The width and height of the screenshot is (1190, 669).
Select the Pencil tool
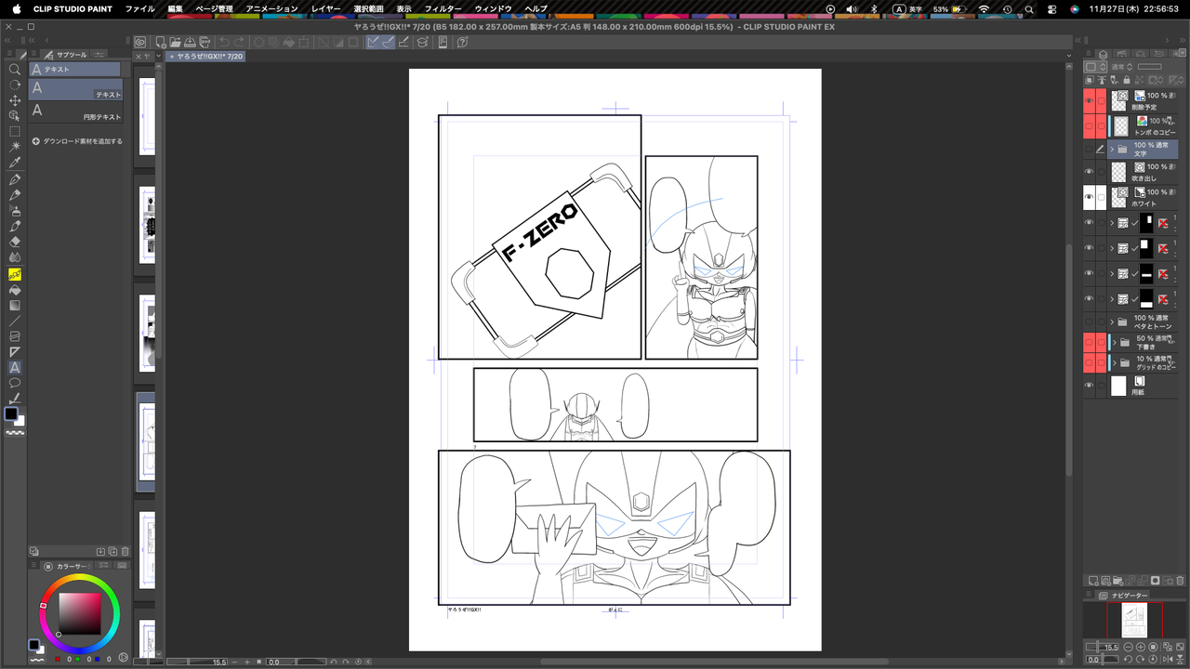pyautogui.click(x=15, y=195)
